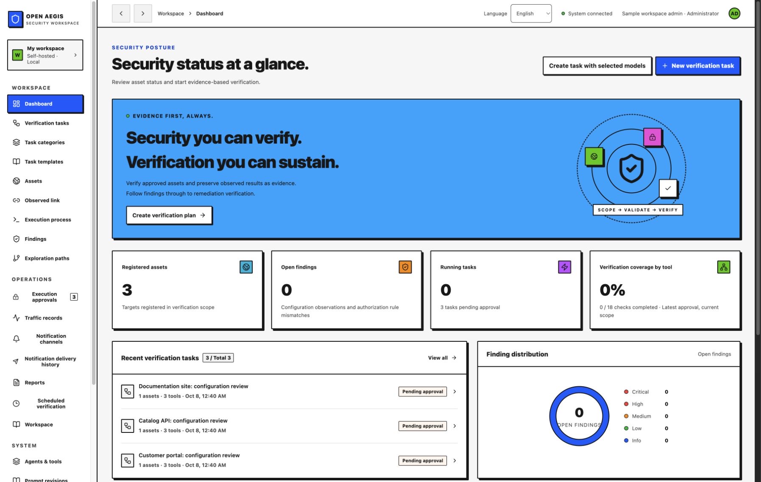This screenshot has width=761, height=482.
Task: Open Reports document icon
Action: click(16, 382)
